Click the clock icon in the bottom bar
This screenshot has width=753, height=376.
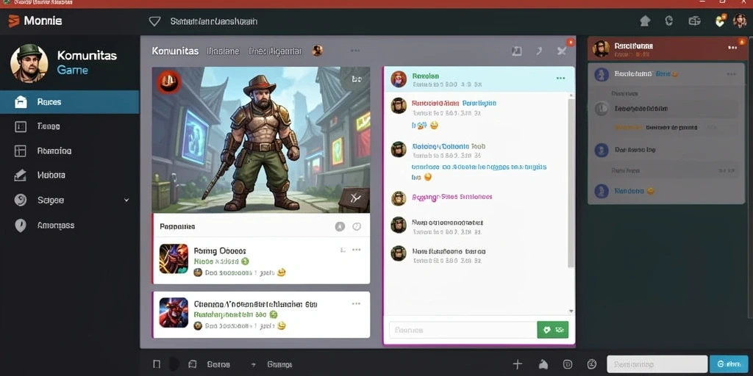tap(592, 364)
